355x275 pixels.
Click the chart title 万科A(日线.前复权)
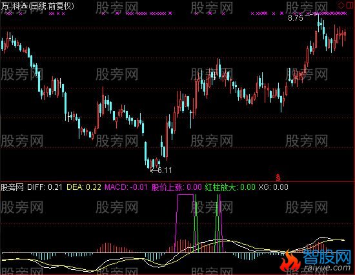[37, 6]
